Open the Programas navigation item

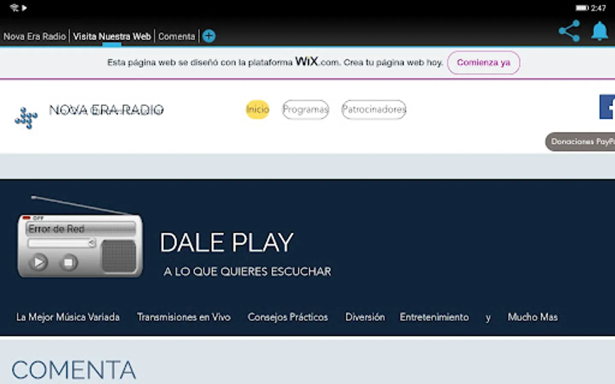[305, 110]
